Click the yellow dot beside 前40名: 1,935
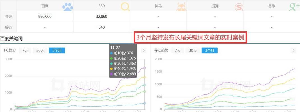The width and height of the screenshot is (300, 112). tap(112, 69)
